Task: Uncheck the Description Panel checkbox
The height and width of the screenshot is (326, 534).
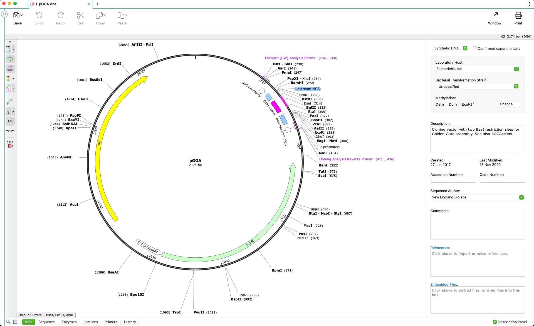Action: click(x=495, y=322)
